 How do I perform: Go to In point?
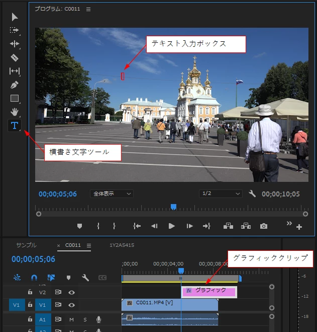tap(137, 226)
